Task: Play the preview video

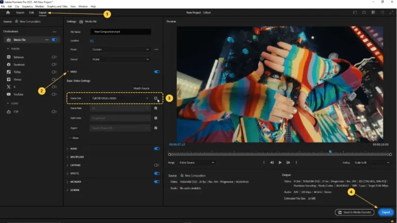Action: [280, 163]
